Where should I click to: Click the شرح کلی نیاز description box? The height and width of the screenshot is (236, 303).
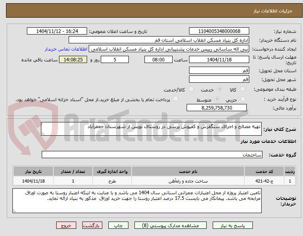click(151, 129)
